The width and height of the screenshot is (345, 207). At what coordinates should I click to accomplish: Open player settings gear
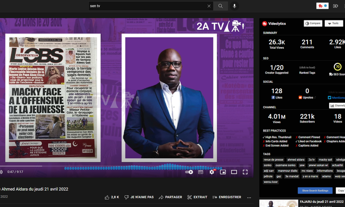212,172
